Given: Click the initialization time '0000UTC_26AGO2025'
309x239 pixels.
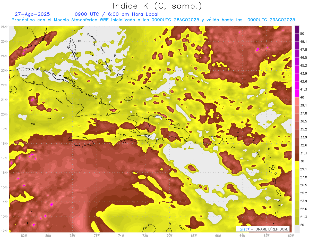Looking at the screenshot, I should [x=175, y=20].
